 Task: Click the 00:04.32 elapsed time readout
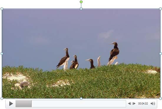coord(143,103)
